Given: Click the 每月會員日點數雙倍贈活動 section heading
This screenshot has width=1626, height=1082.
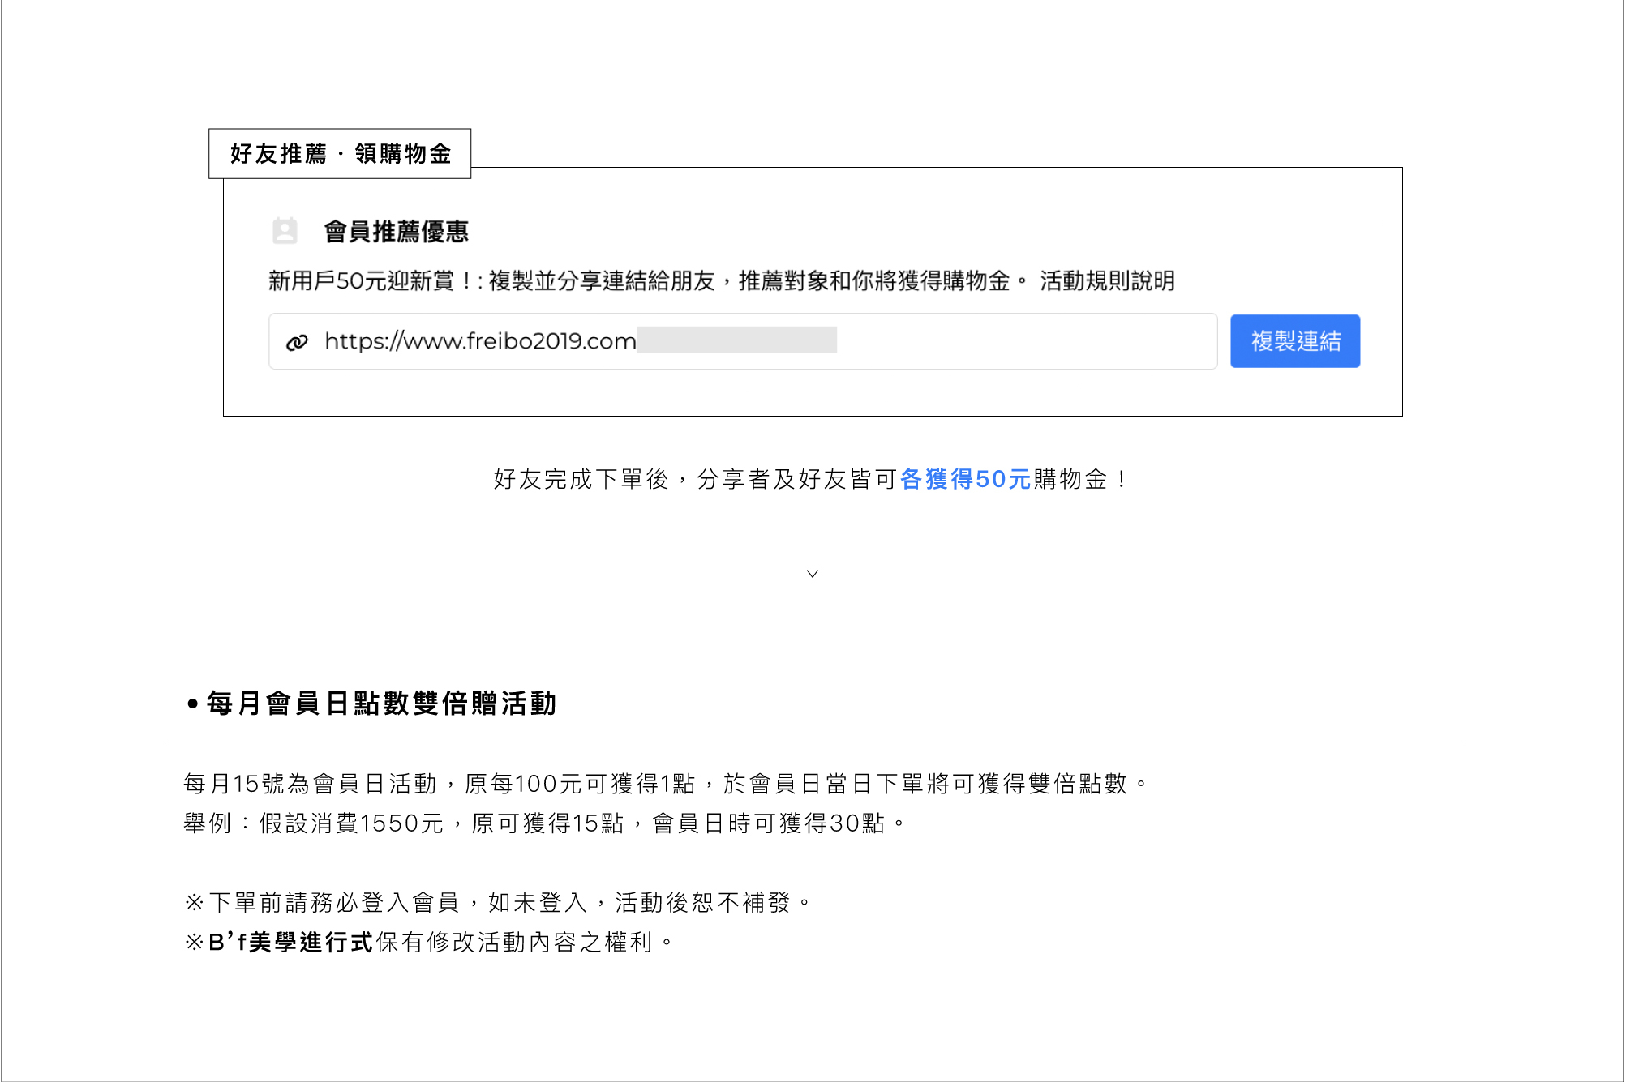Looking at the screenshot, I should (x=381, y=703).
